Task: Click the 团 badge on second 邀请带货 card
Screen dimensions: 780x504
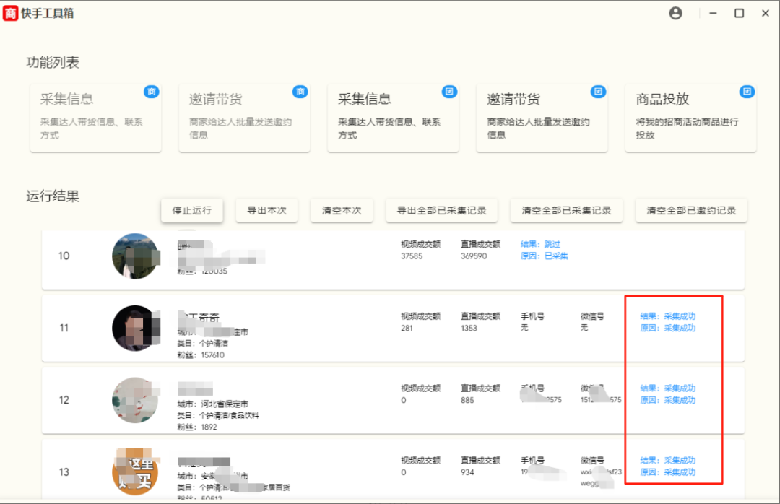Action: [598, 92]
